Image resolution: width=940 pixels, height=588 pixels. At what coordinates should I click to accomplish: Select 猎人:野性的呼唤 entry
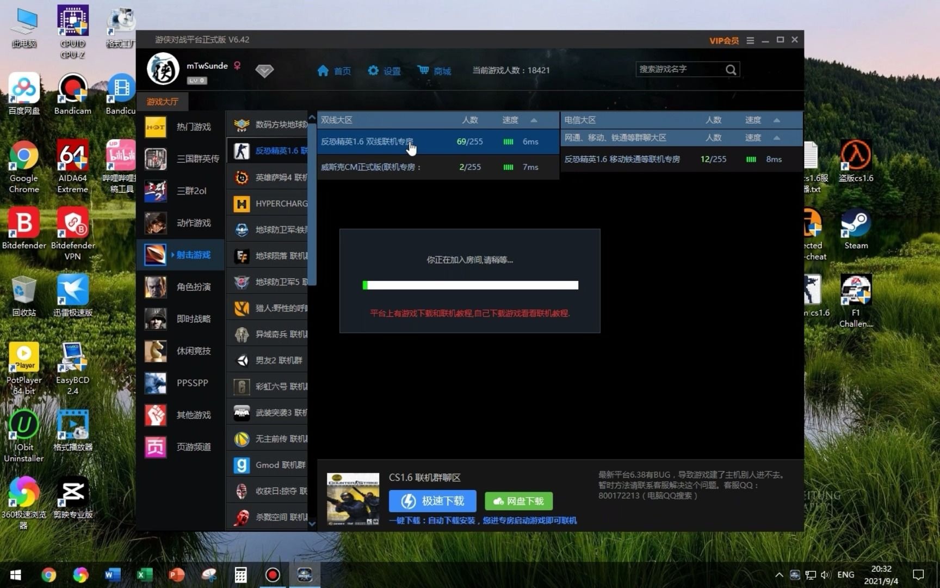tap(268, 308)
